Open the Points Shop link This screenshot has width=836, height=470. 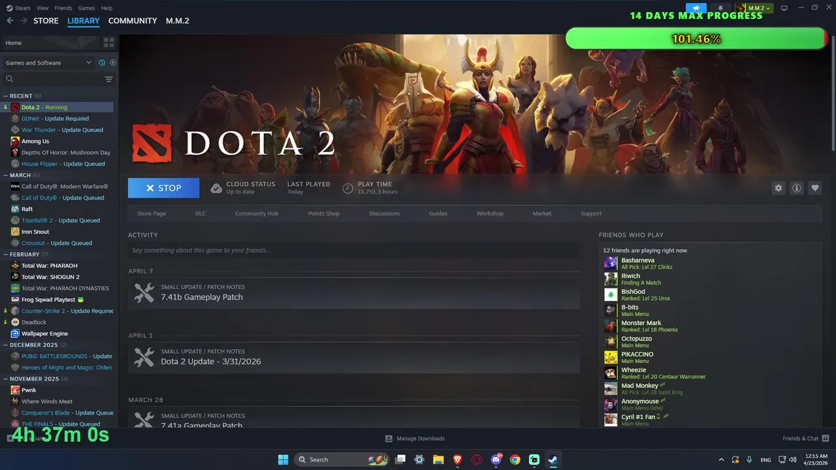323,213
